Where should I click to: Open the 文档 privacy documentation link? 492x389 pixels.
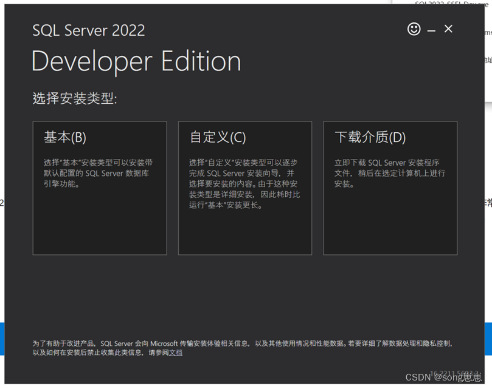176,353
